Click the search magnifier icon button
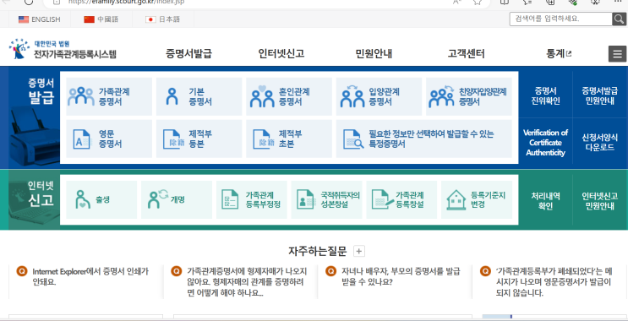 click(619, 19)
